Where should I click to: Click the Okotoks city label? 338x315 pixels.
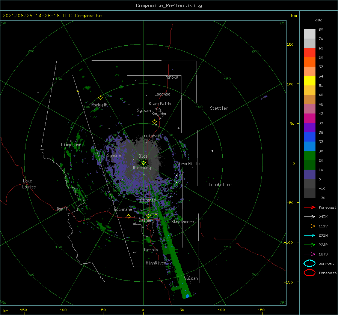150,250
